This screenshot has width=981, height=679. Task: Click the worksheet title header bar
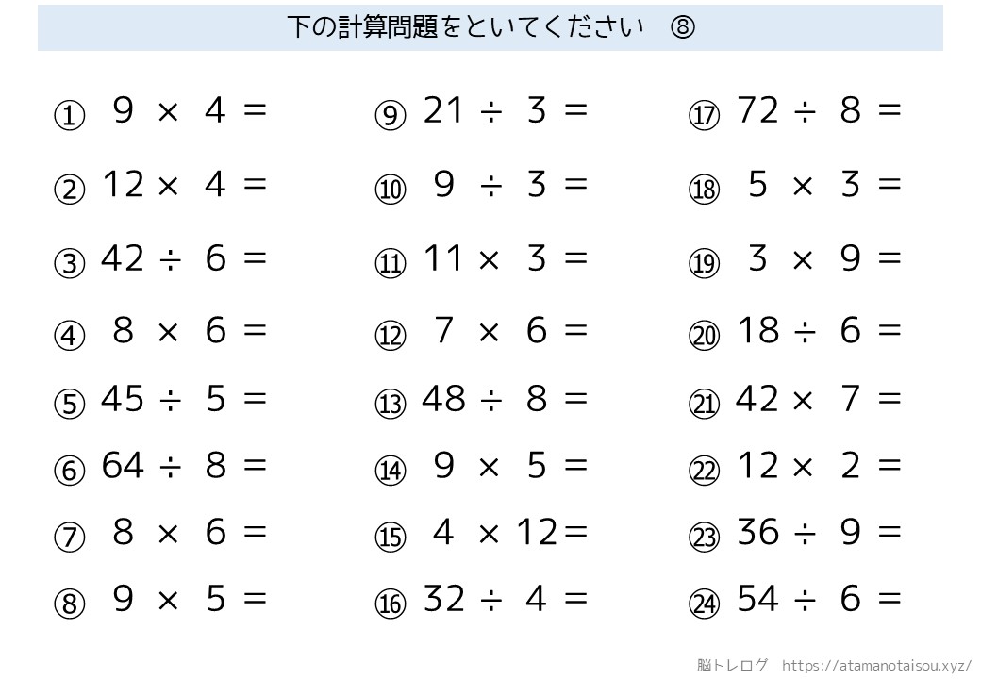(490, 27)
